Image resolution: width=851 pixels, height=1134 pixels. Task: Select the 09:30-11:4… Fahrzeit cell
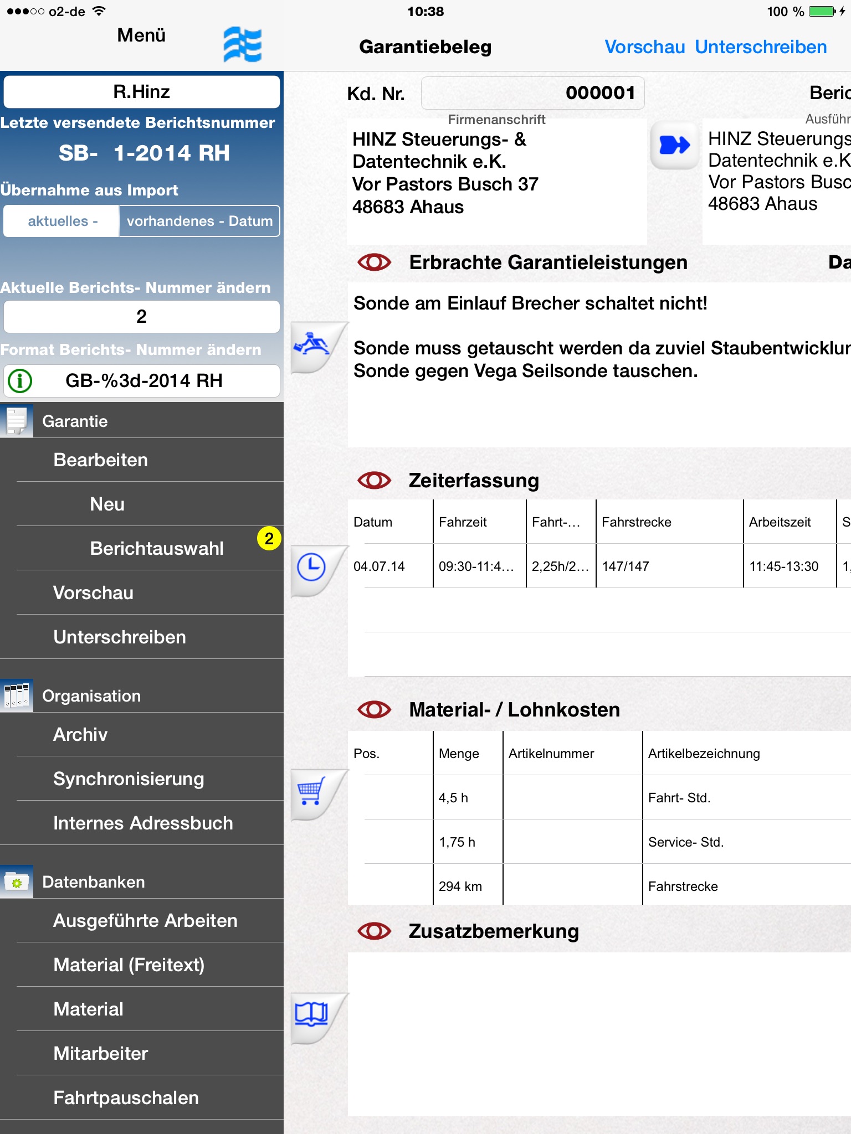tap(480, 566)
